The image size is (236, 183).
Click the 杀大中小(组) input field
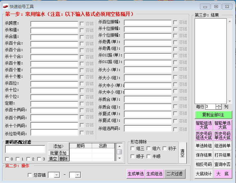(148, 92)
